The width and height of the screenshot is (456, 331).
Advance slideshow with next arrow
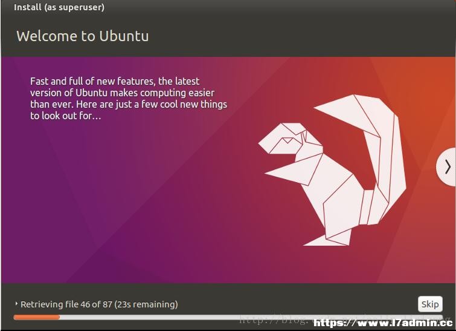click(x=447, y=167)
